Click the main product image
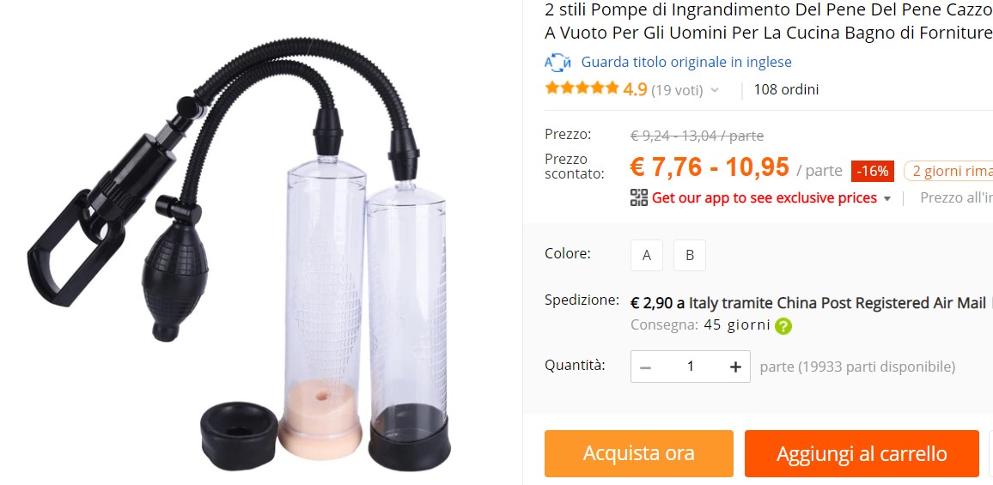The width and height of the screenshot is (993, 485). pyautogui.click(x=240, y=253)
